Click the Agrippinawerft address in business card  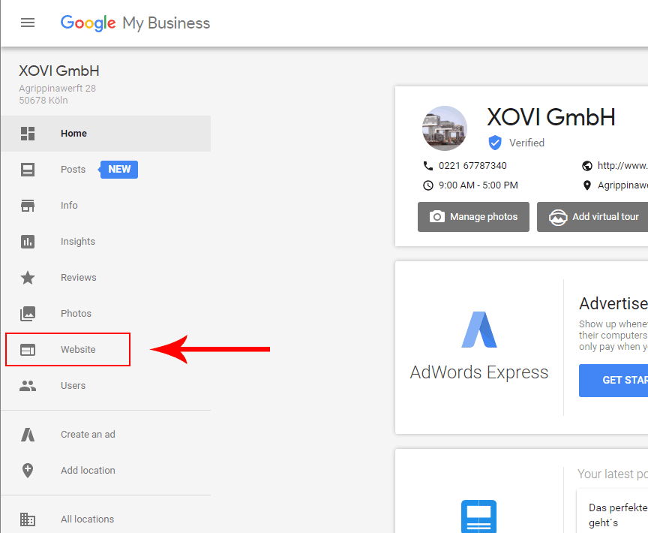622,185
